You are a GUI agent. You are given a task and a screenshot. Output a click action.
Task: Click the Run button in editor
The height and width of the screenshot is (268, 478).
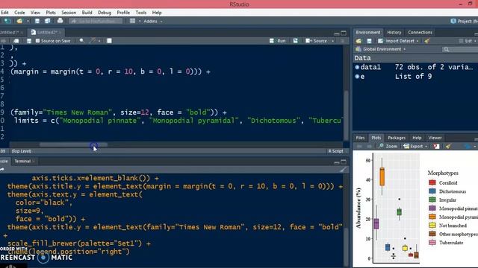278,41
